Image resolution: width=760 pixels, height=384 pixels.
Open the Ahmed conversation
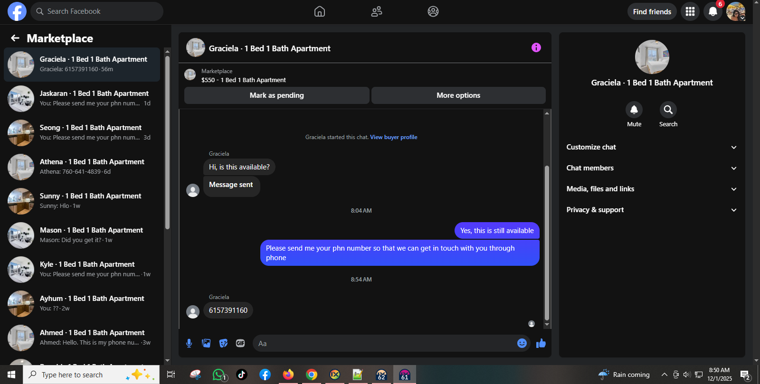tap(82, 338)
